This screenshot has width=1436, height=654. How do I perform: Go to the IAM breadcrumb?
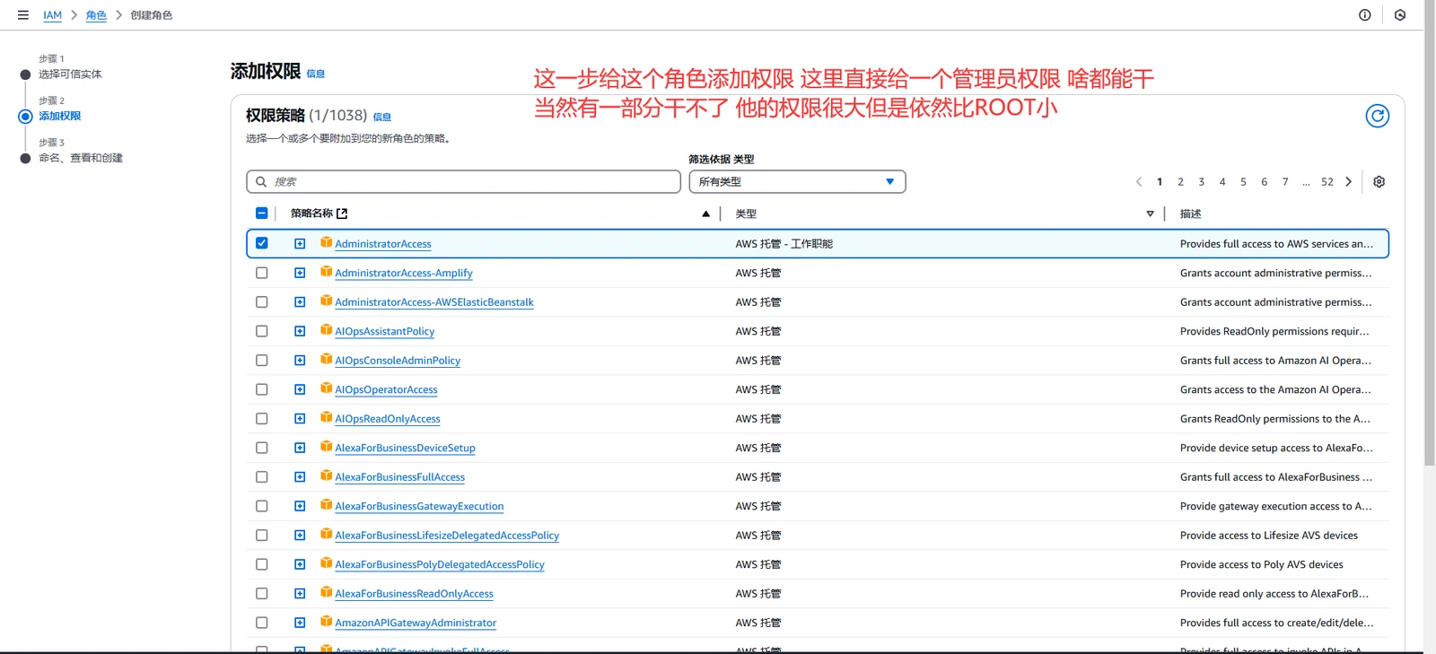[x=53, y=15]
